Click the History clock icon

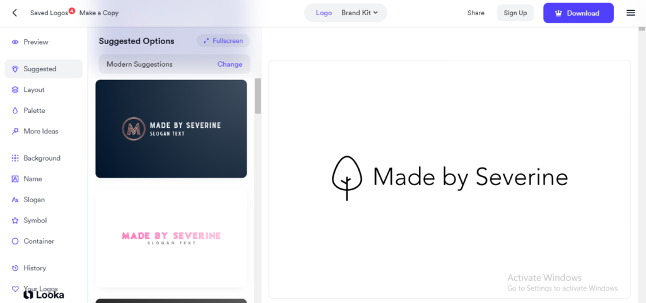click(15, 268)
